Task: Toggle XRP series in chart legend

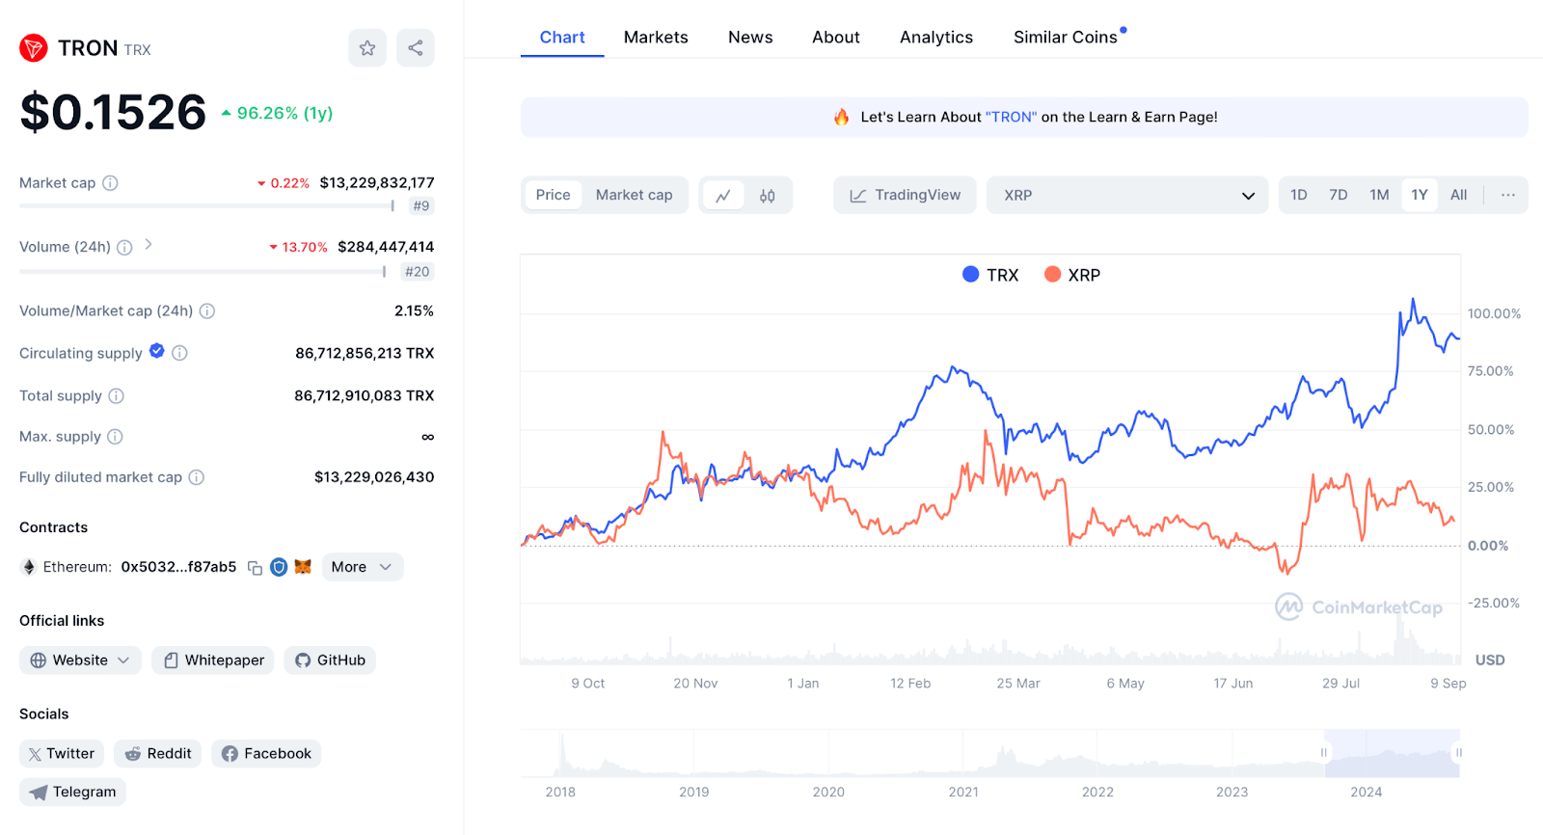Action: point(1072,275)
